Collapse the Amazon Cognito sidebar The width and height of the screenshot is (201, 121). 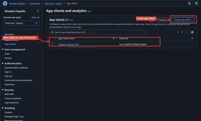click(38, 11)
